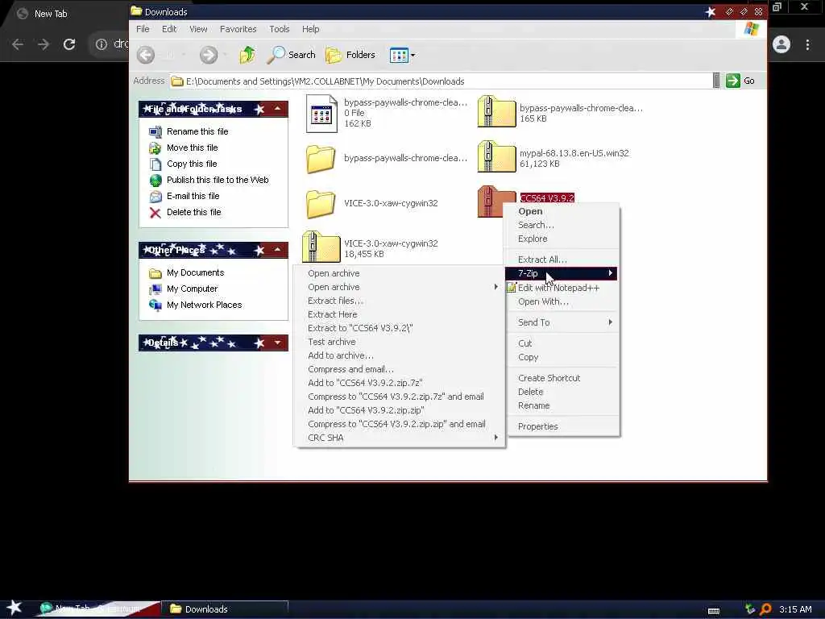Select the 18,455 KB VICE zip icon

(x=321, y=247)
